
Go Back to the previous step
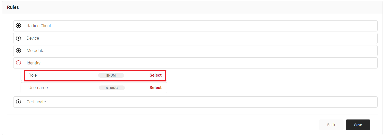(331, 125)
